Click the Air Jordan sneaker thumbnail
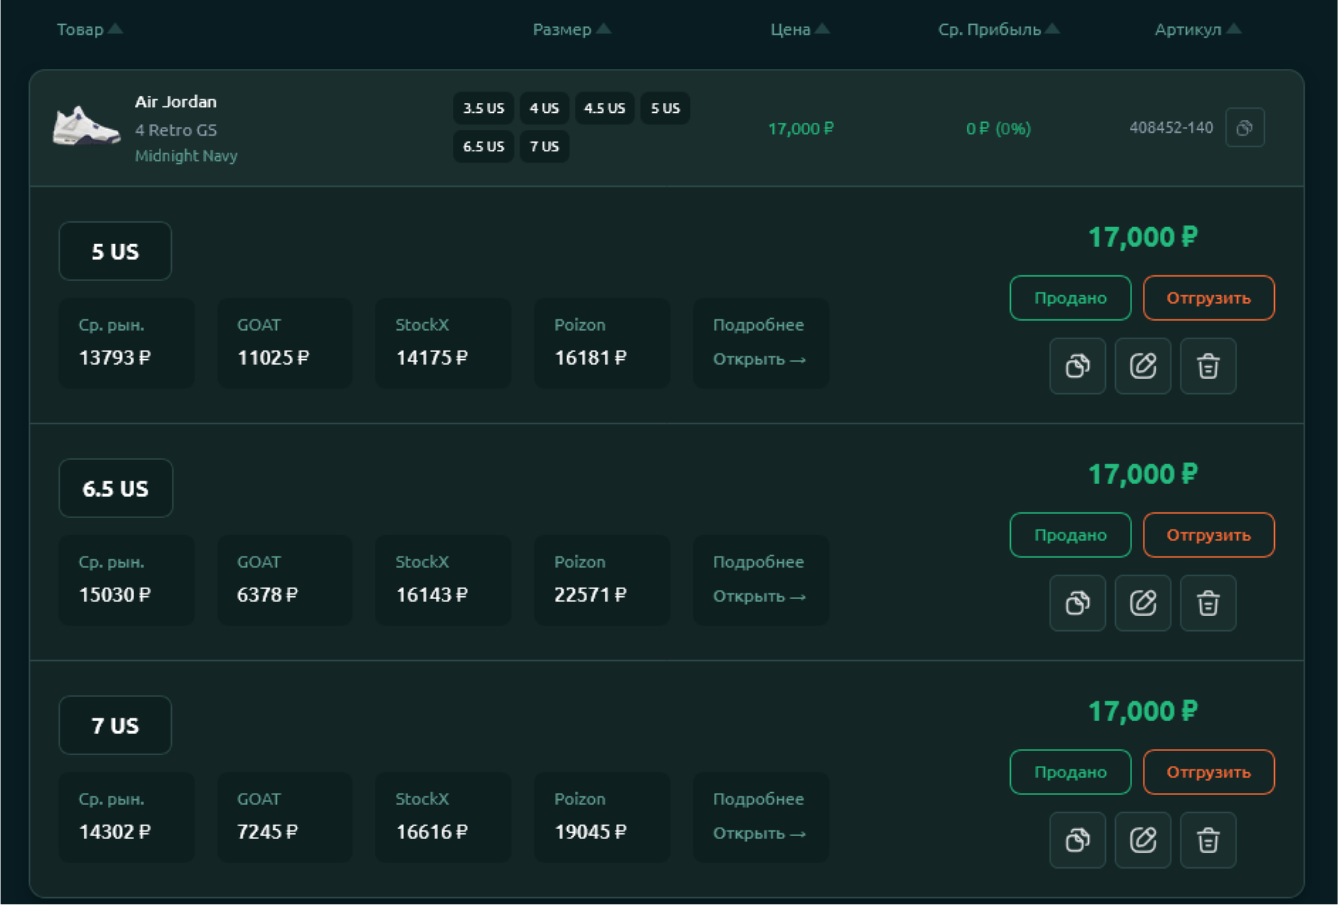 click(87, 126)
